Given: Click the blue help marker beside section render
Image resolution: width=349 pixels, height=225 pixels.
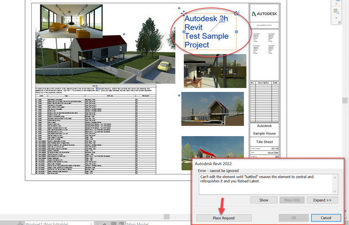Looking at the screenshot, I should point(179,96).
